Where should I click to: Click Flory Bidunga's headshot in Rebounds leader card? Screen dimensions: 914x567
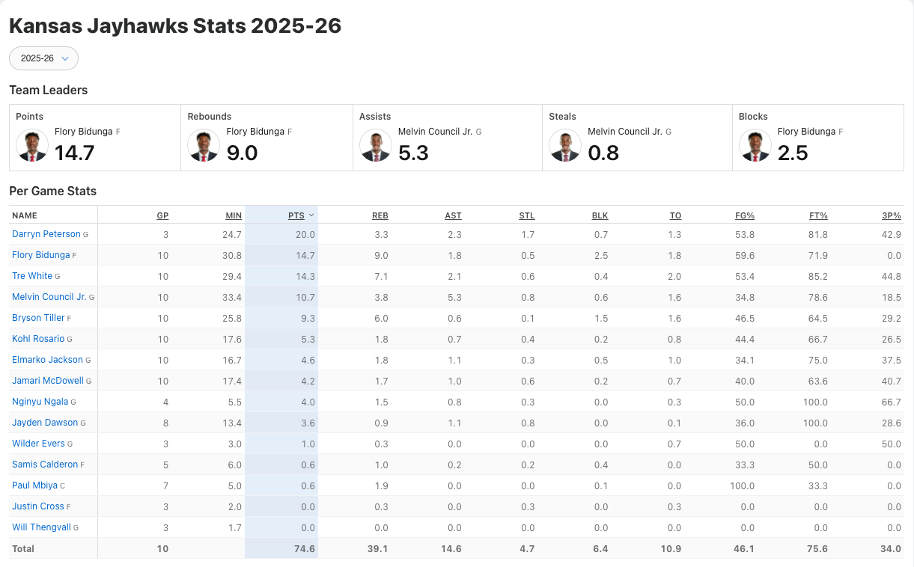pyautogui.click(x=204, y=145)
